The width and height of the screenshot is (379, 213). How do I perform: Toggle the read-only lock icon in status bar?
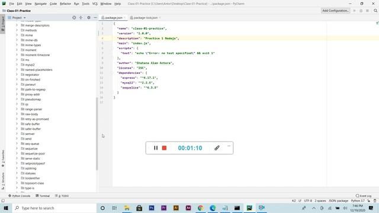(x=369, y=201)
